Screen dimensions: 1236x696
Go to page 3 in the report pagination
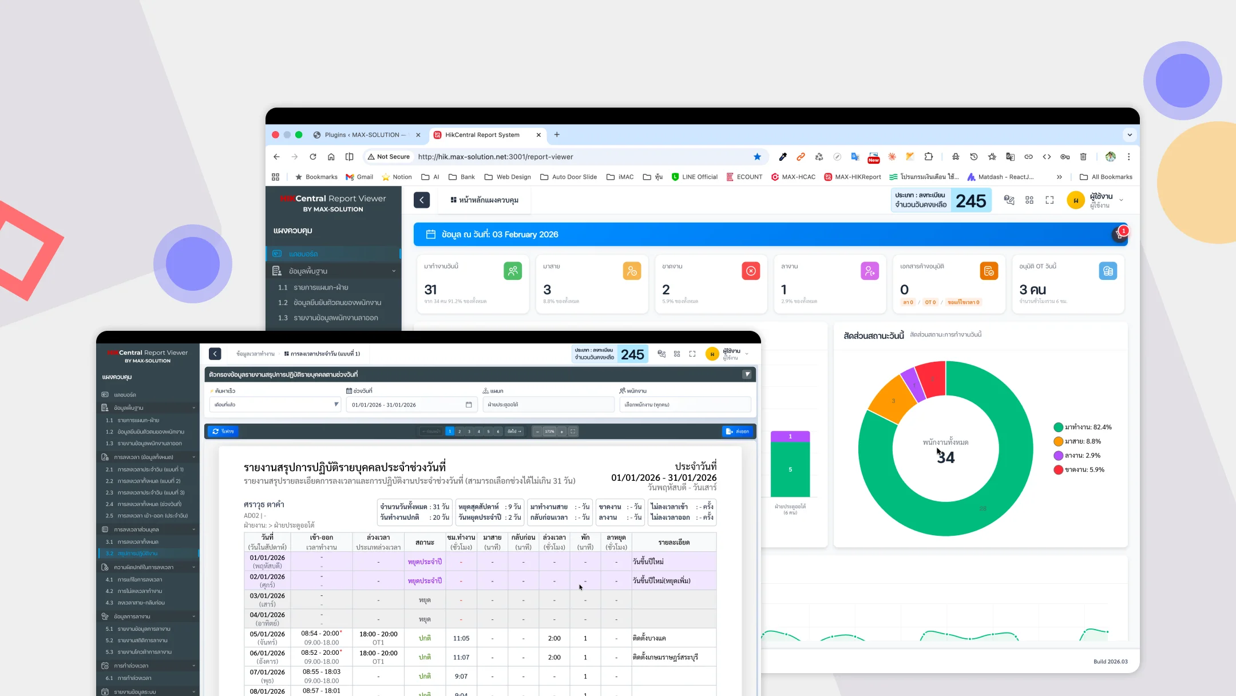469,431
